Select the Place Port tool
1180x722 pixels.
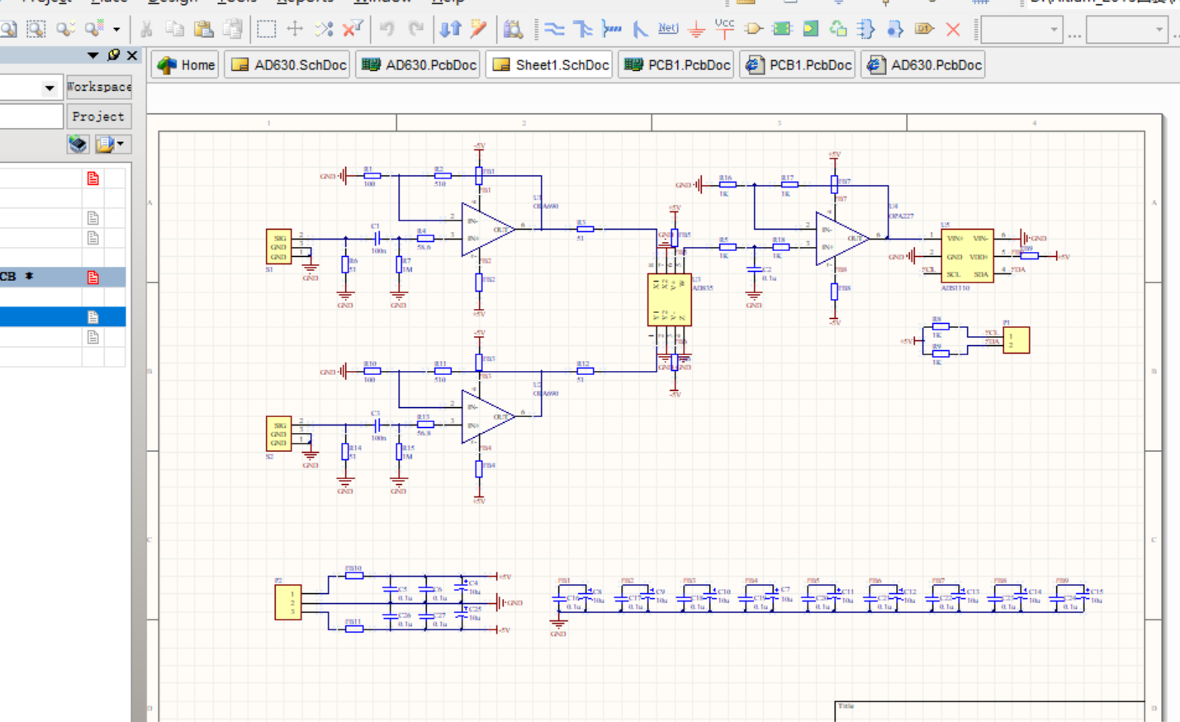click(x=924, y=30)
